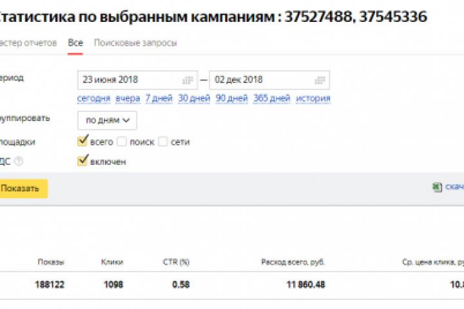Select the "30 дней" period link

click(194, 98)
